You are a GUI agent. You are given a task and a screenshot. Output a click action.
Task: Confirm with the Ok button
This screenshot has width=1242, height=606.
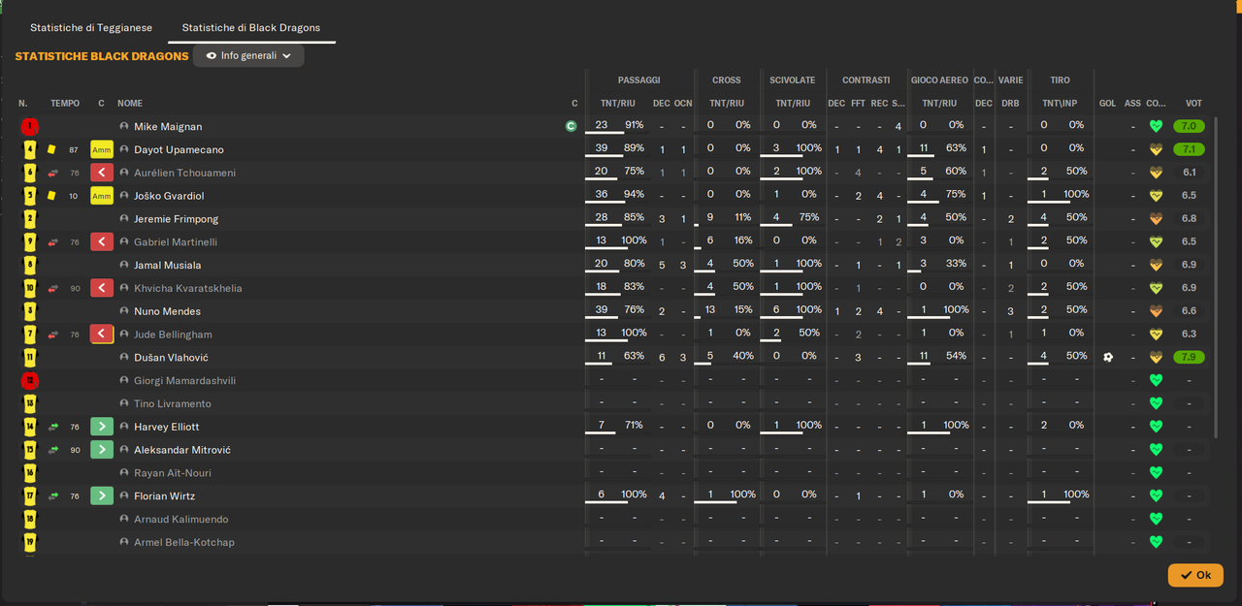[1195, 575]
